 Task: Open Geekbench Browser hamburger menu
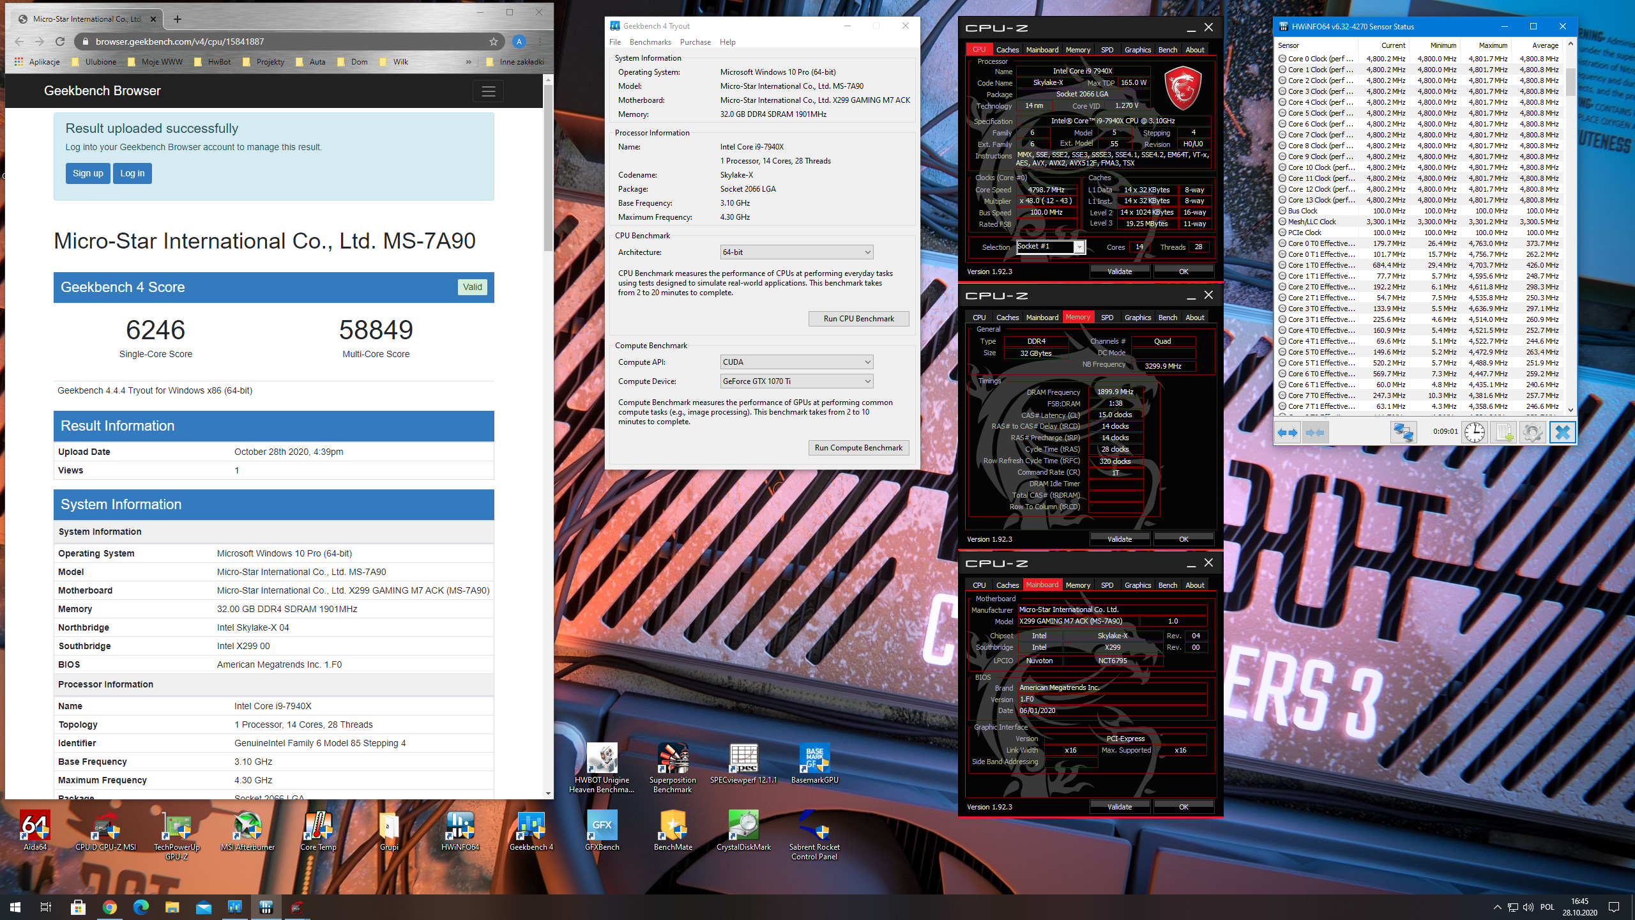point(489,91)
